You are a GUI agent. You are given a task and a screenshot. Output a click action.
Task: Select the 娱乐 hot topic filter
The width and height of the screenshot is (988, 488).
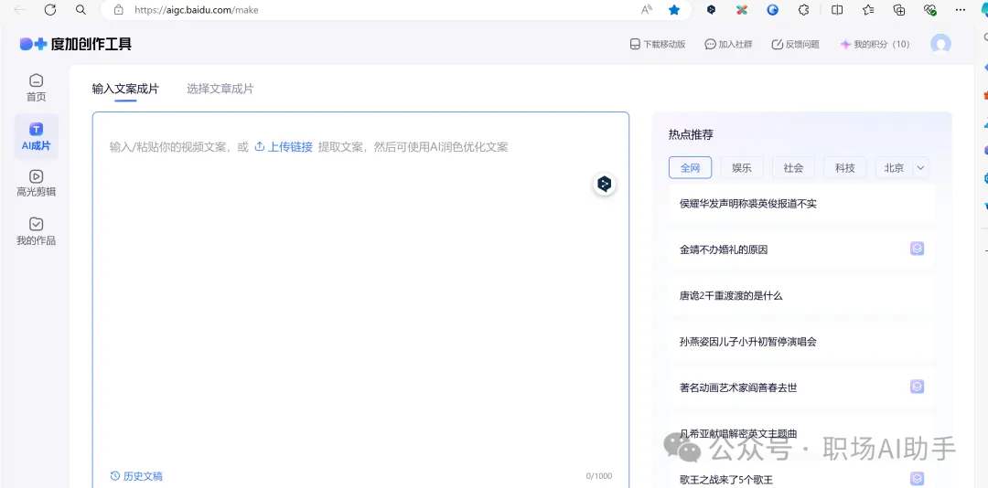coord(742,167)
